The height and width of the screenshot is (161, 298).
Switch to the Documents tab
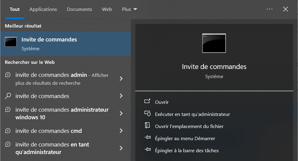79,9
